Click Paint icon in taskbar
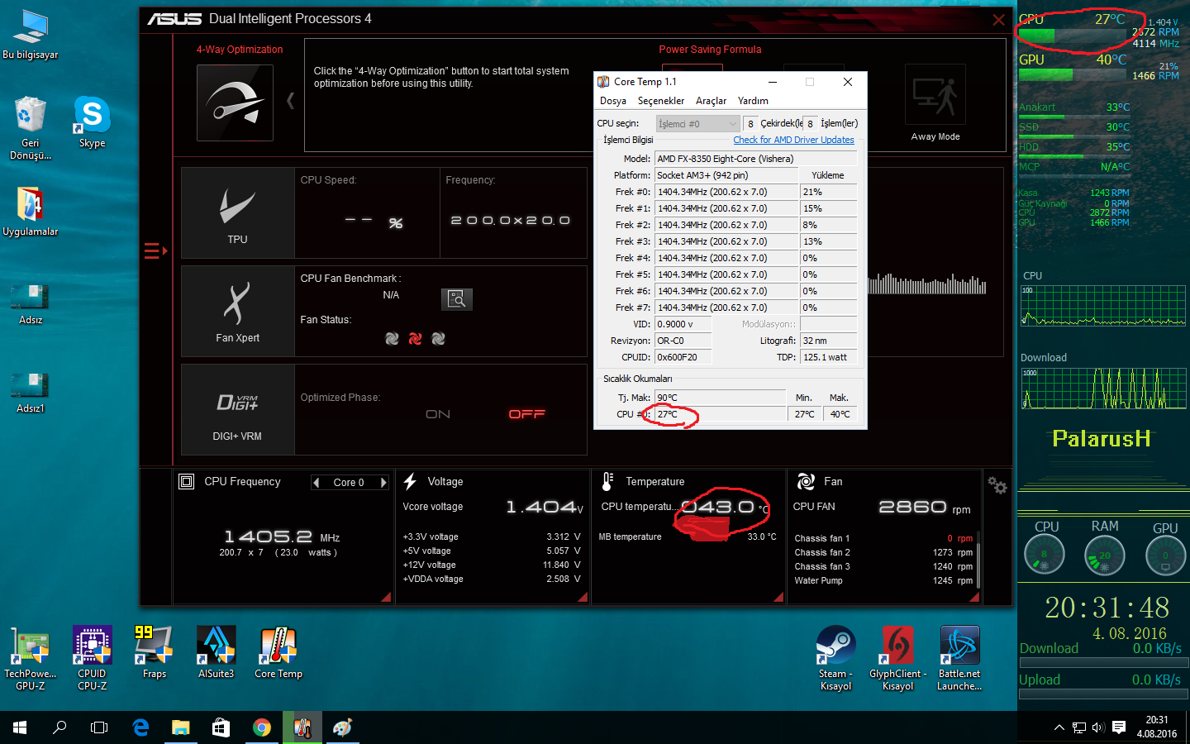 tap(342, 727)
